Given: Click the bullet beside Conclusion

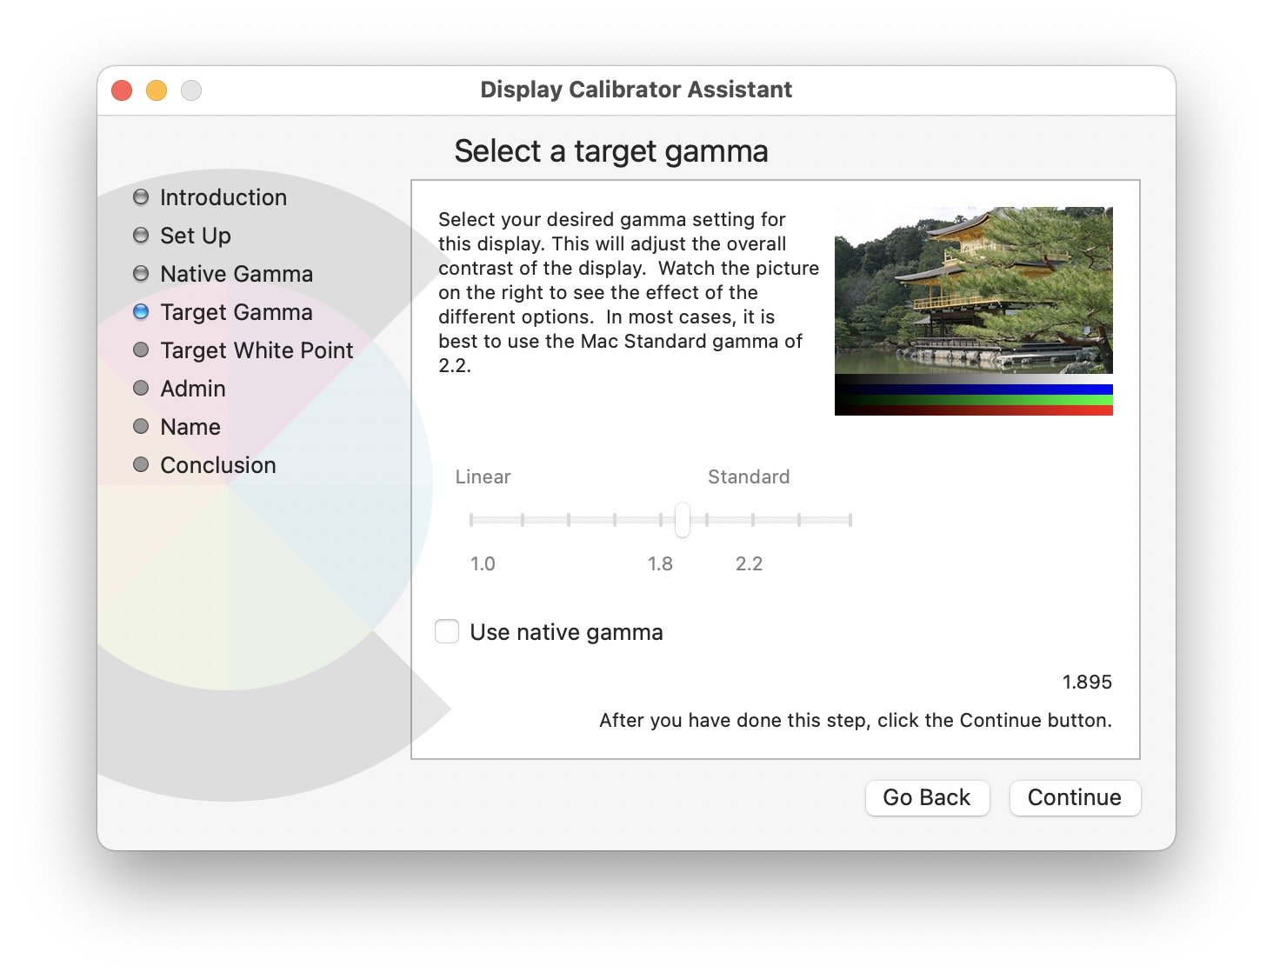Looking at the screenshot, I should (141, 464).
